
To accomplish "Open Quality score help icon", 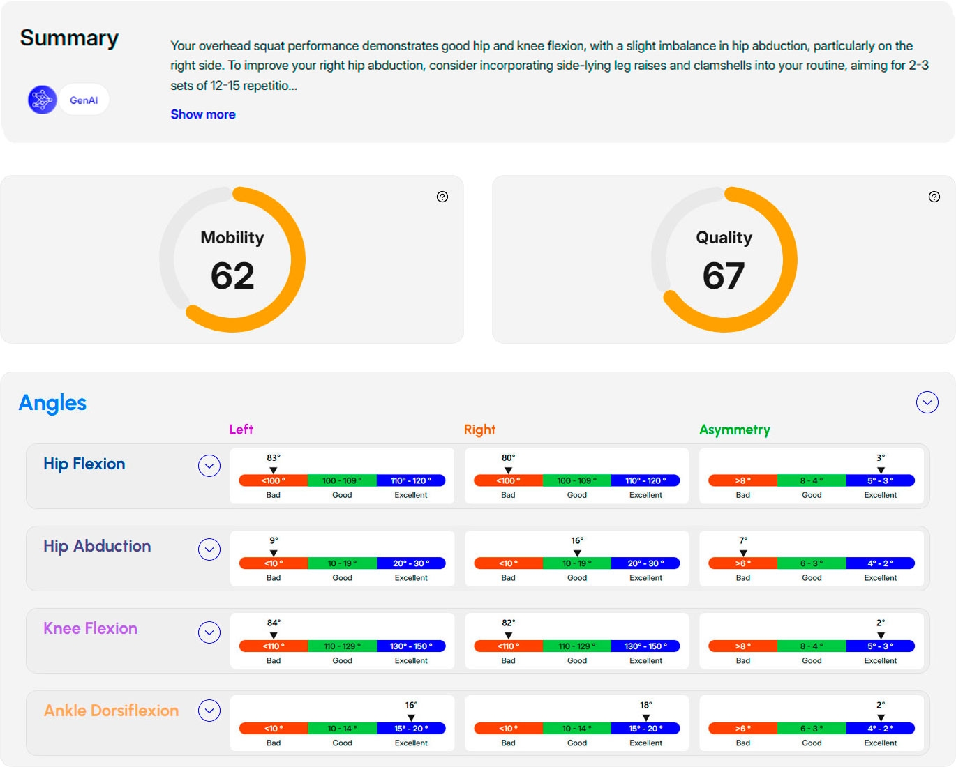I will click(934, 197).
